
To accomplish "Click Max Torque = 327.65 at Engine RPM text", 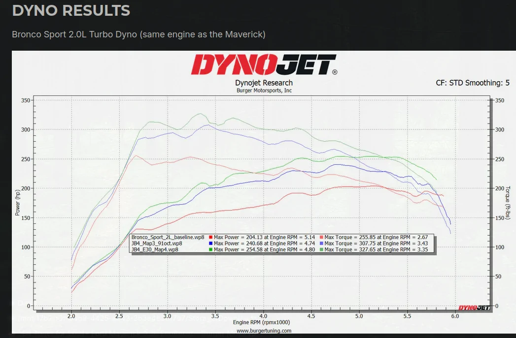I will tap(376, 249).
